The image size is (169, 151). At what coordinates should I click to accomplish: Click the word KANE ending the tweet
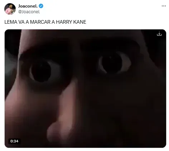80,22
